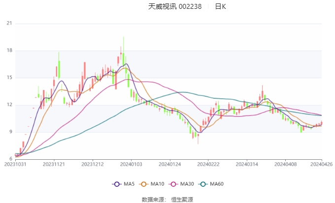The height and width of the screenshot is (203, 335).
Task: Toggle the MA5 legend series
Action: 123,184
